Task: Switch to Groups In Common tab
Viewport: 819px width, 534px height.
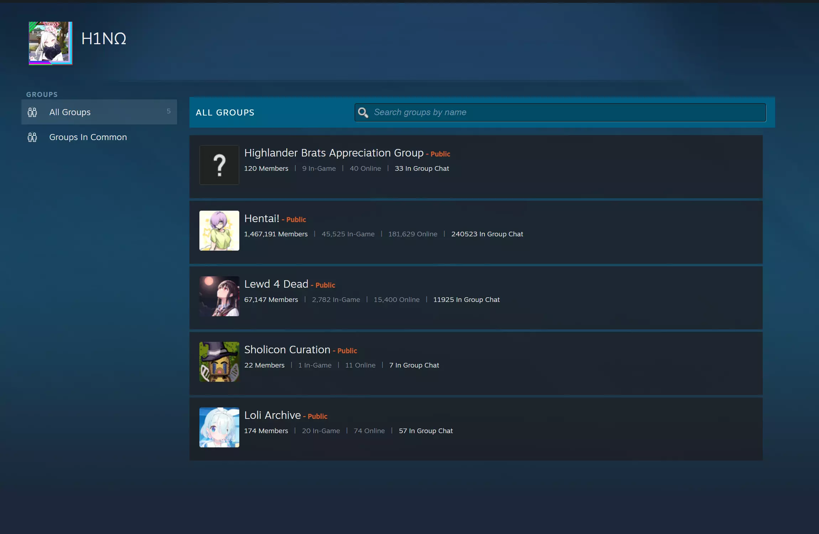Action: point(99,137)
